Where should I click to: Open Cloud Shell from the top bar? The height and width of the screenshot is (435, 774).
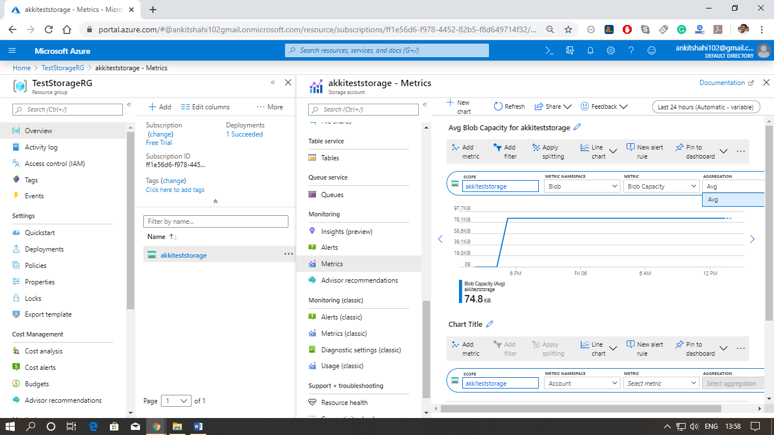point(549,50)
